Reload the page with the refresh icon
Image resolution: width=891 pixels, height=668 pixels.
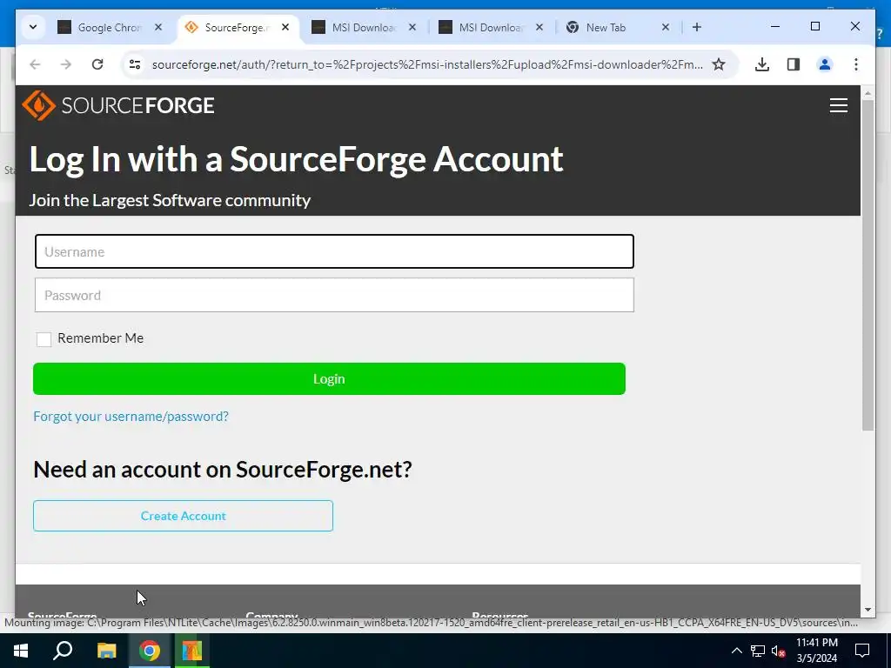click(x=97, y=64)
